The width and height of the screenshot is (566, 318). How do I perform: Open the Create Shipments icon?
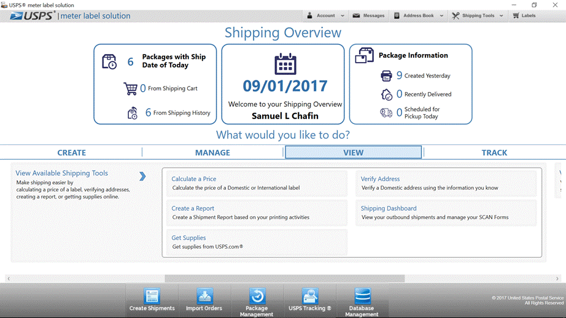point(152,300)
